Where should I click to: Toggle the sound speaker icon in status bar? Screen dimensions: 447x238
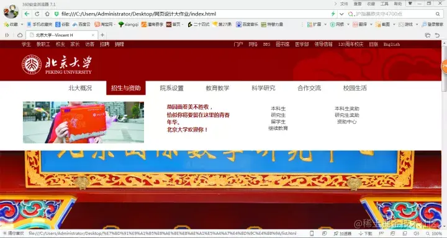417,234
